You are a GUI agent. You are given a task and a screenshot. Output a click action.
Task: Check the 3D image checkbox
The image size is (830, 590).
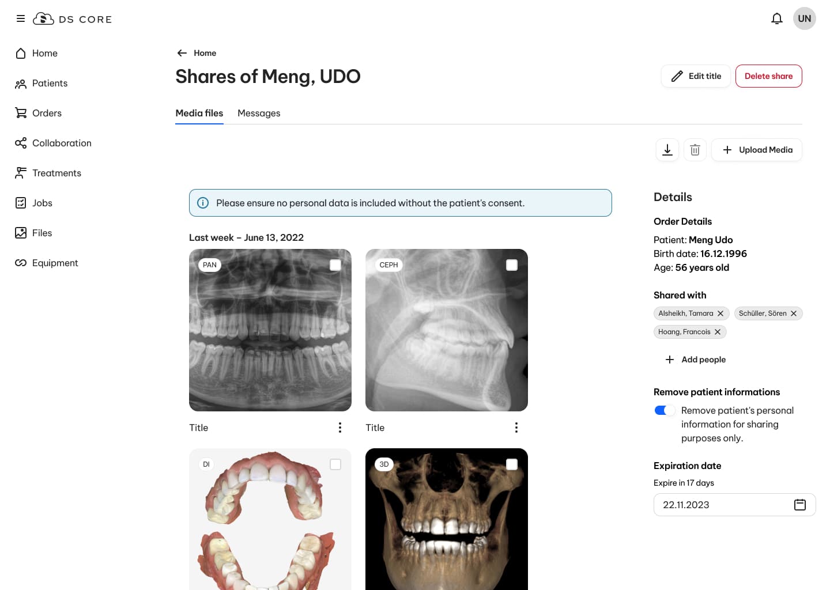click(512, 464)
